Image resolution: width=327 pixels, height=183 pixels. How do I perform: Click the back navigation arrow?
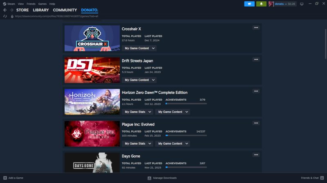point(5,10)
